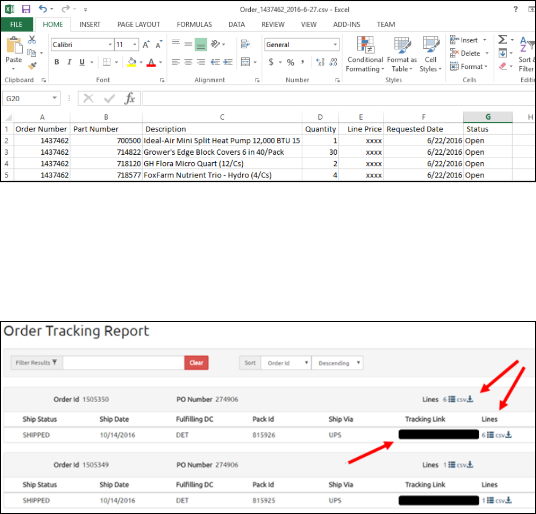The image size is (536, 514).
Task: Expand the Insert cells dropdown
Action: pos(485,40)
